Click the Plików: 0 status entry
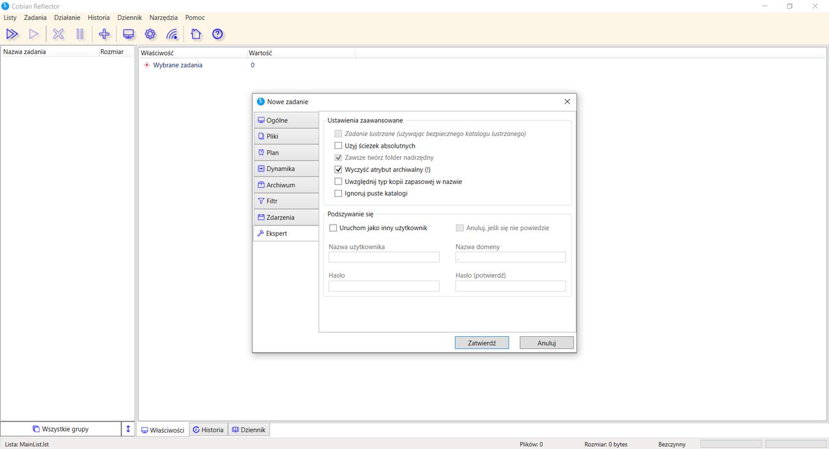Screen dimensions: 829x449 pos(531,444)
